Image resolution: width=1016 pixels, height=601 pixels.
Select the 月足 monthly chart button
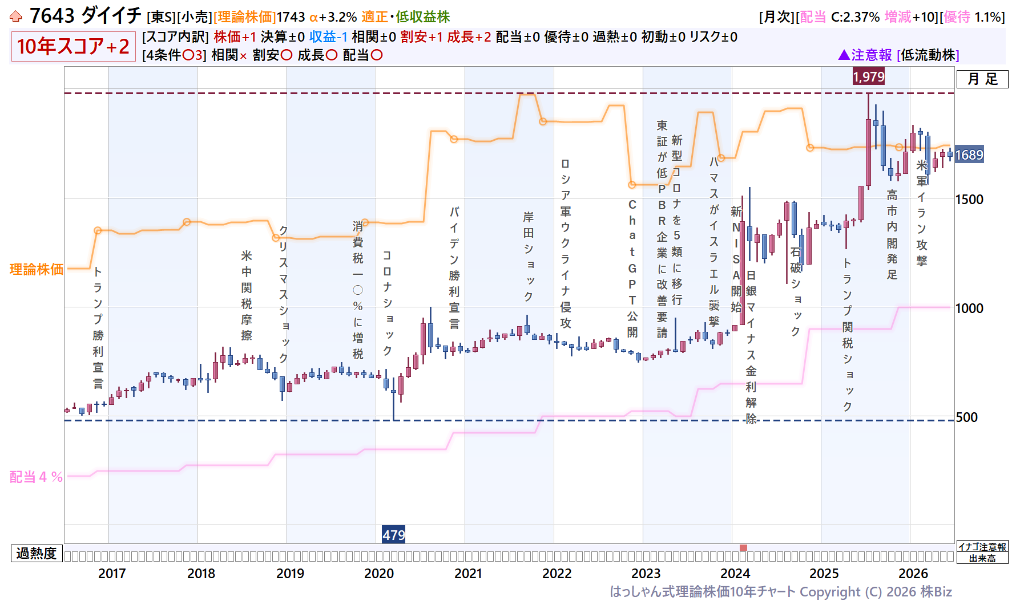pyautogui.click(x=982, y=79)
